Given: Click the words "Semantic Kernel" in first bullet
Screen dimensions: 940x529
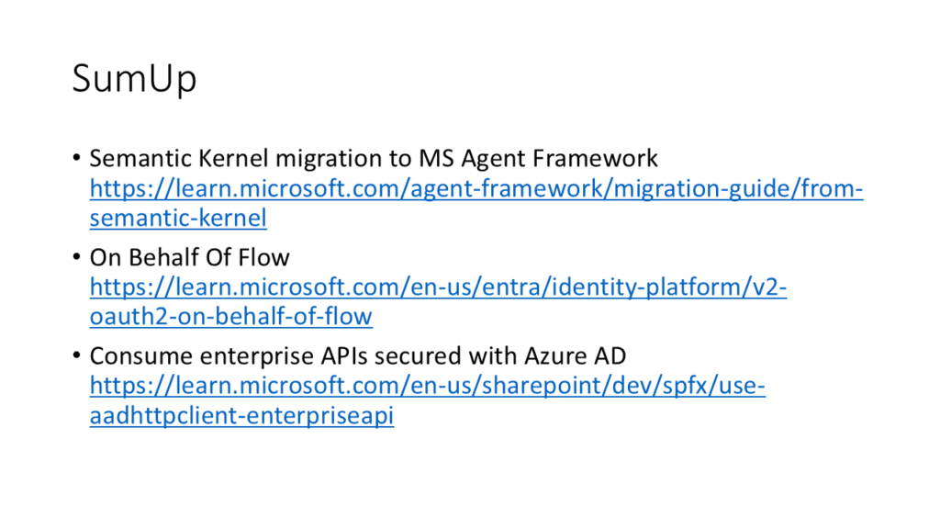Looking at the screenshot, I should click(163, 158).
